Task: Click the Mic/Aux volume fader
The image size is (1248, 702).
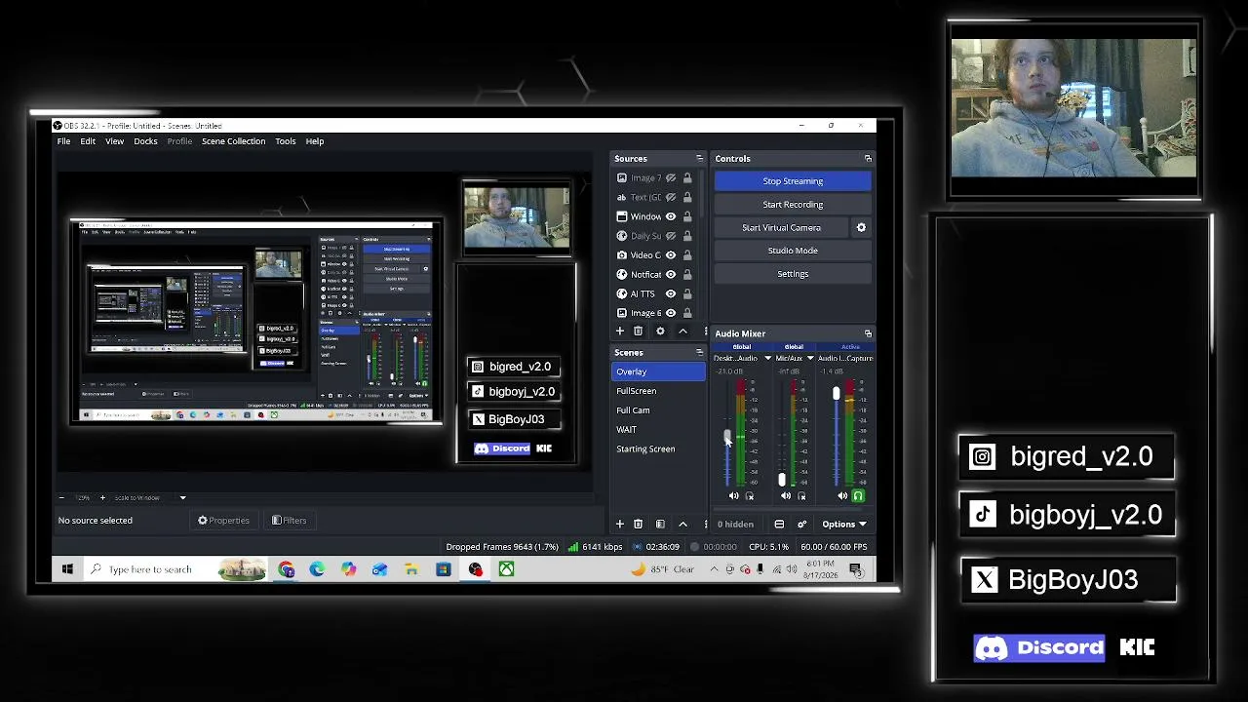Action: tap(781, 480)
